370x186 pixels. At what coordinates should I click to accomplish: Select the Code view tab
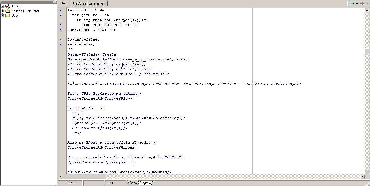(133, 183)
